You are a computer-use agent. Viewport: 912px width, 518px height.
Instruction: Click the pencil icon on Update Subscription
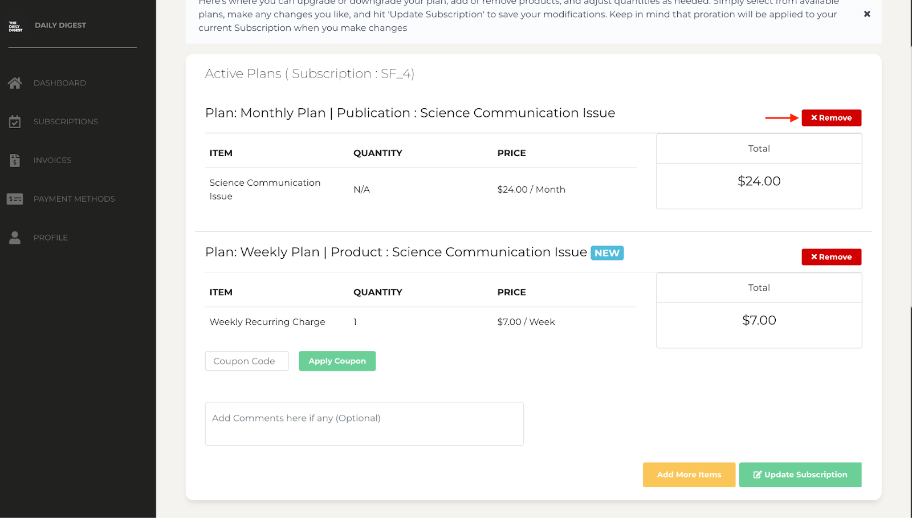[758, 475]
